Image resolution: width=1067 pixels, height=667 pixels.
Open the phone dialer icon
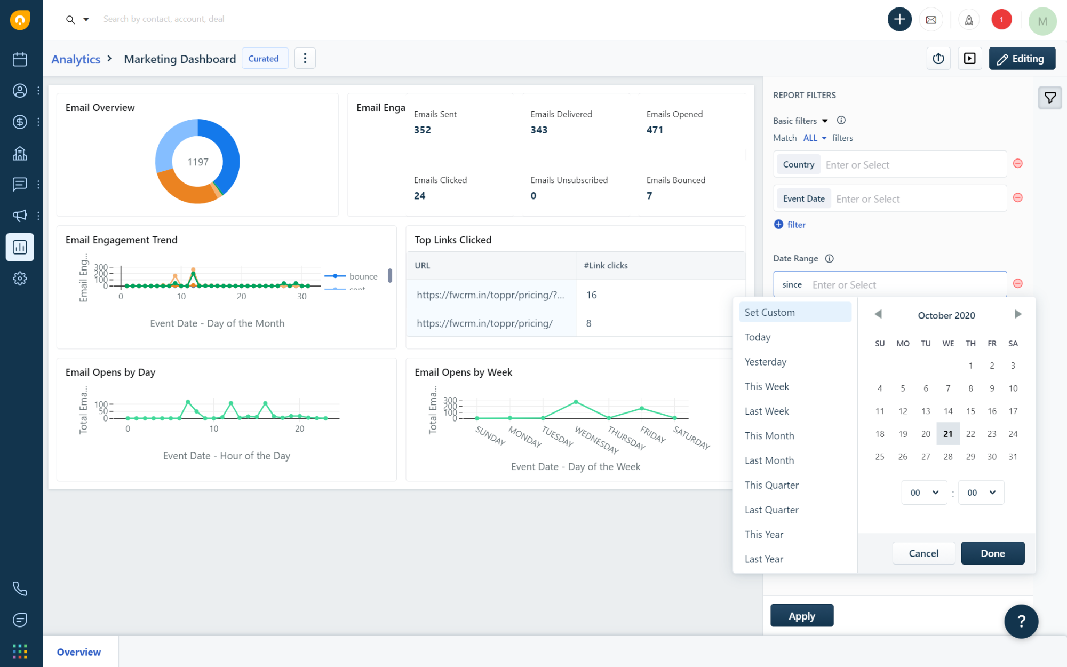pos(20,589)
